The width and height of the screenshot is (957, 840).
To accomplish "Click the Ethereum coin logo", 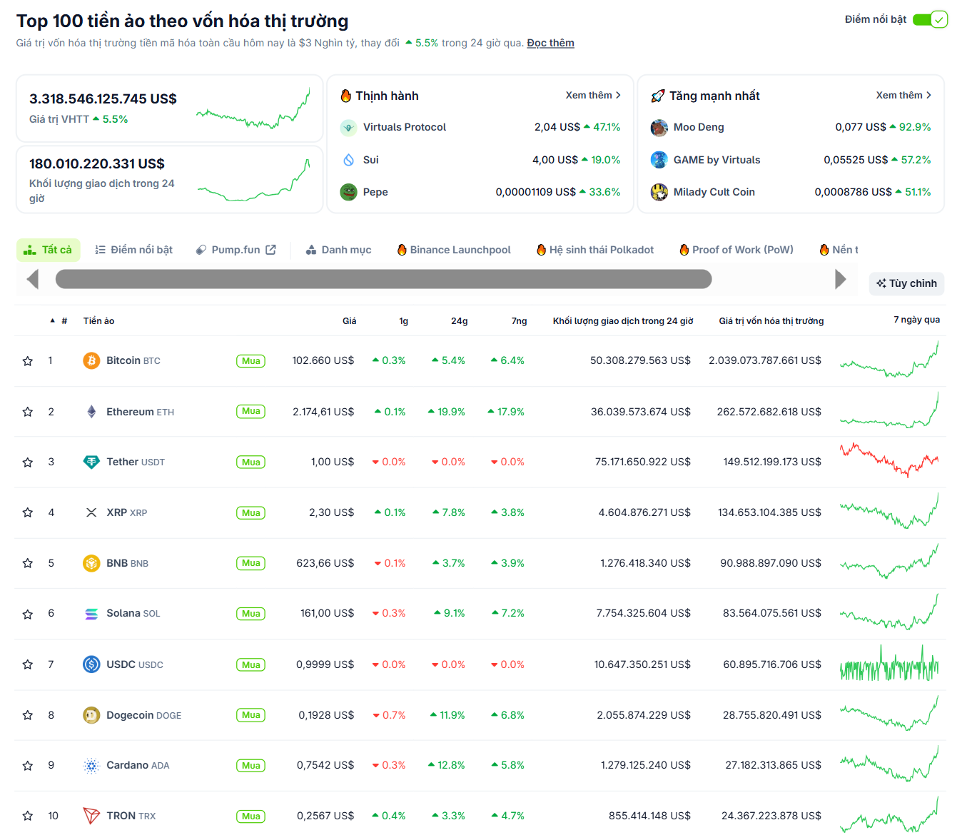I will (91, 412).
